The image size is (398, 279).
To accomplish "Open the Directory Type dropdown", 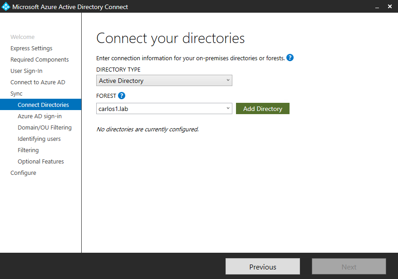I will (164, 81).
